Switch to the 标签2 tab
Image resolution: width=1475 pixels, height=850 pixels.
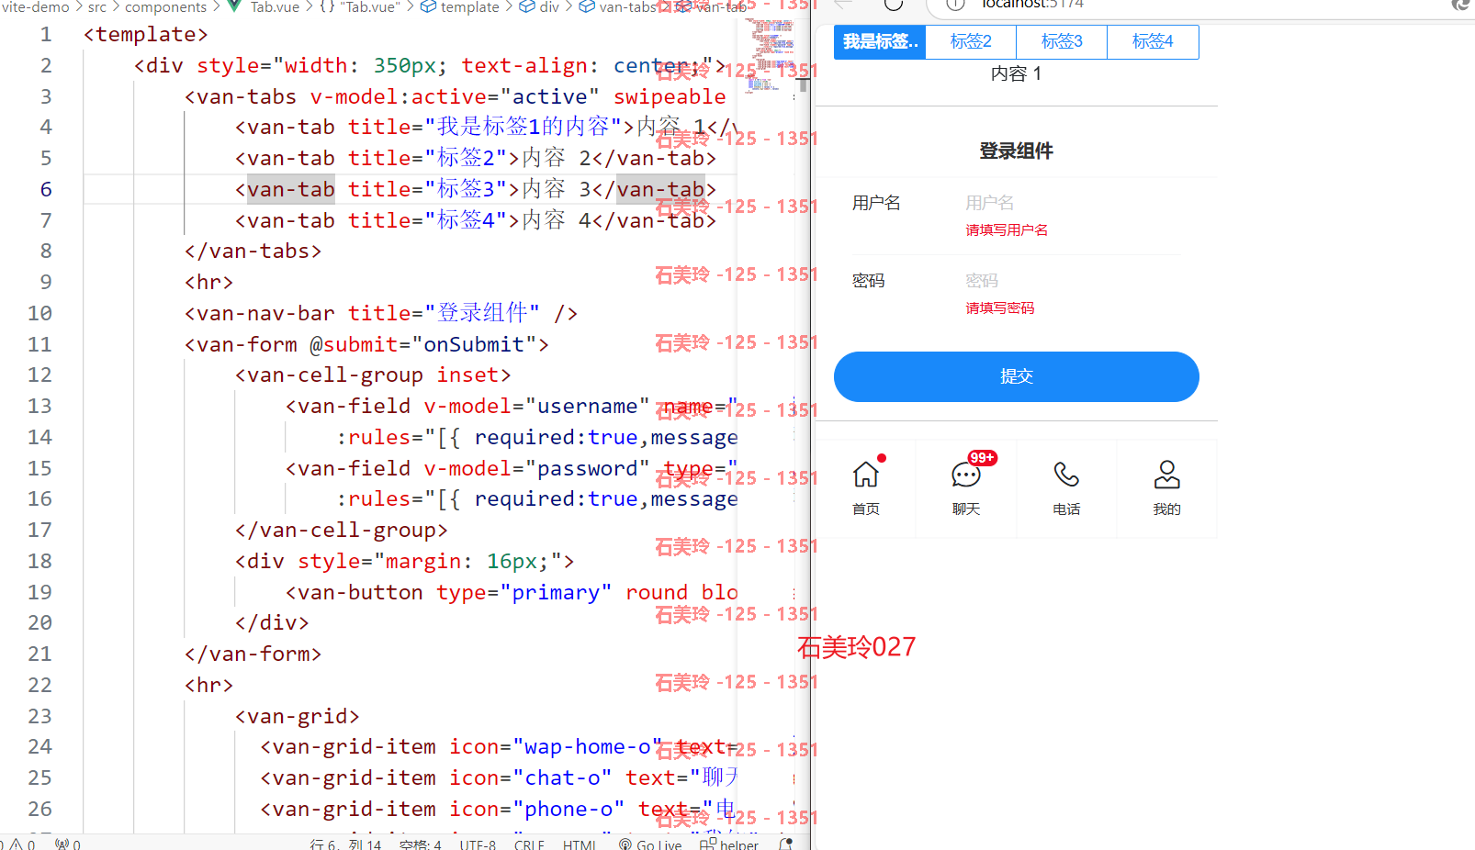(971, 41)
